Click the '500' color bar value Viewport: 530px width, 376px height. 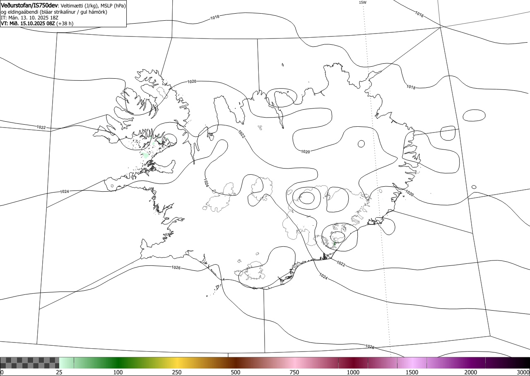(x=236, y=372)
